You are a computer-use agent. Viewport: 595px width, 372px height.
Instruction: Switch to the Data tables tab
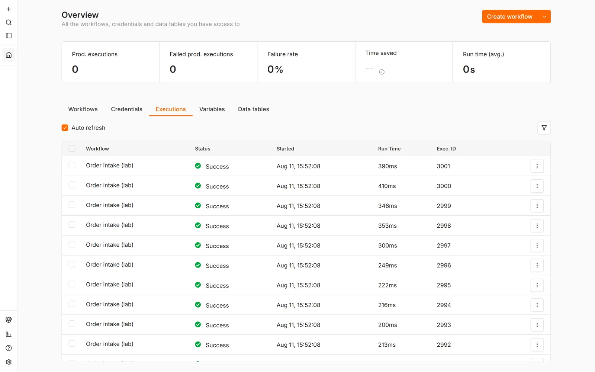click(254, 109)
